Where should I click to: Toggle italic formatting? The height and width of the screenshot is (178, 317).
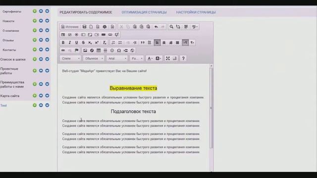pyautogui.click(x=70, y=43)
